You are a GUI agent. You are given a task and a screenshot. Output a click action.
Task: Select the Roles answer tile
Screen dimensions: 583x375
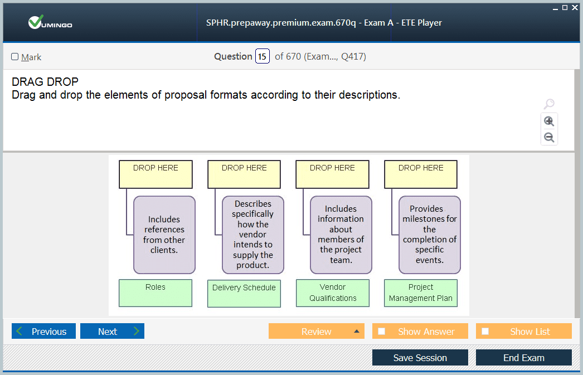pyautogui.click(x=156, y=293)
